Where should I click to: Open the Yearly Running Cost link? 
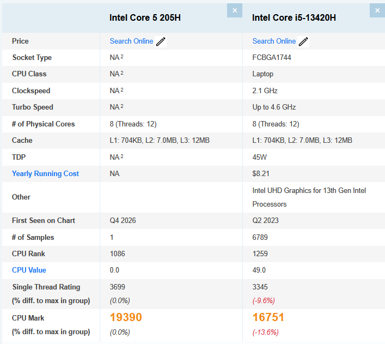pyautogui.click(x=45, y=173)
